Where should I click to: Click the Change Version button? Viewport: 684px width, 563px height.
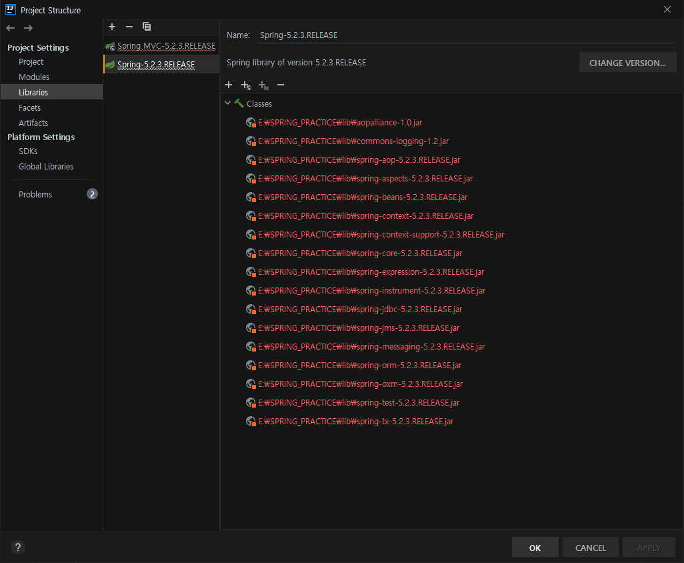coord(628,63)
